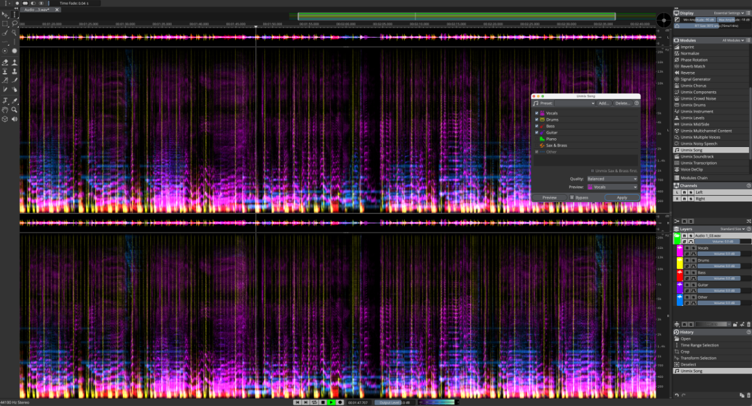Screen dimensions: 752x406
Task: Click the Preview button
Action: tap(550, 198)
